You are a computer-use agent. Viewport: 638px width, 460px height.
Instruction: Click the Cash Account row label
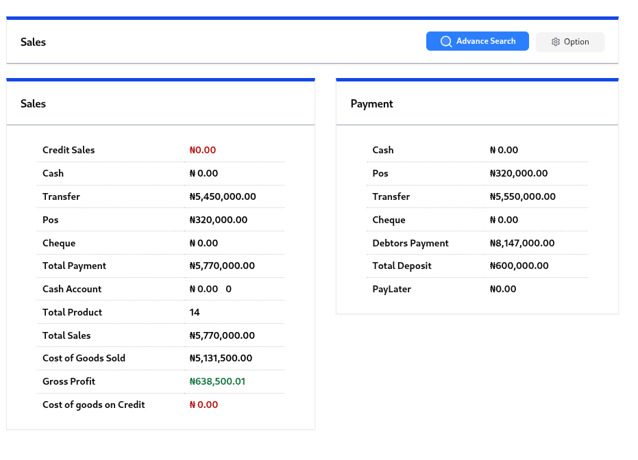click(x=72, y=289)
